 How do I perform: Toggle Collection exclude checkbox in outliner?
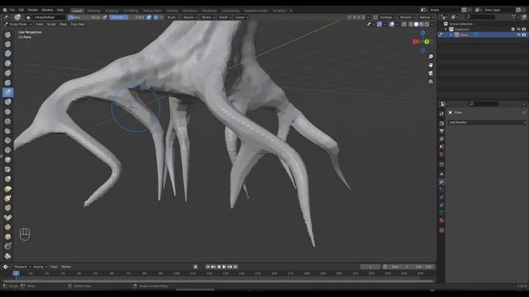(x=512, y=30)
